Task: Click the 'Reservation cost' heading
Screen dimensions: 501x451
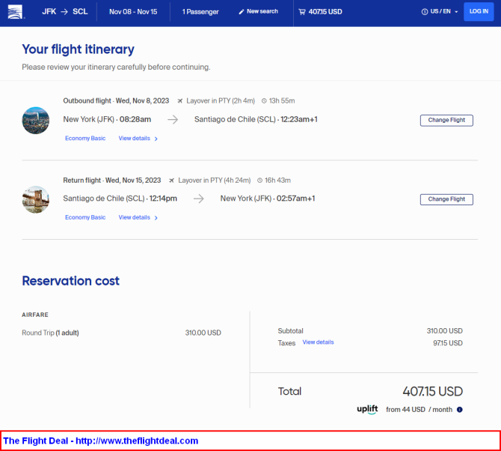Action: 70,281
